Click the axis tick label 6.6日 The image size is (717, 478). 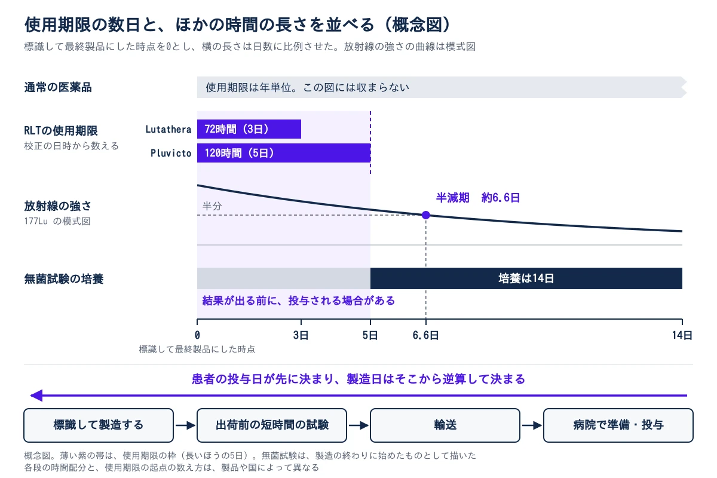(426, 336)
